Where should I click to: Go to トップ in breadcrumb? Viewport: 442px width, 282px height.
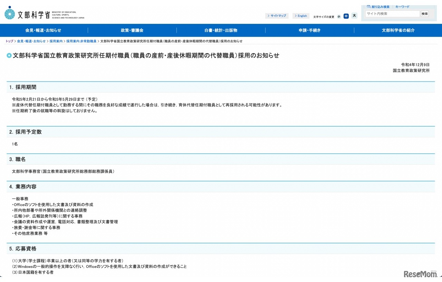[9, 41]
